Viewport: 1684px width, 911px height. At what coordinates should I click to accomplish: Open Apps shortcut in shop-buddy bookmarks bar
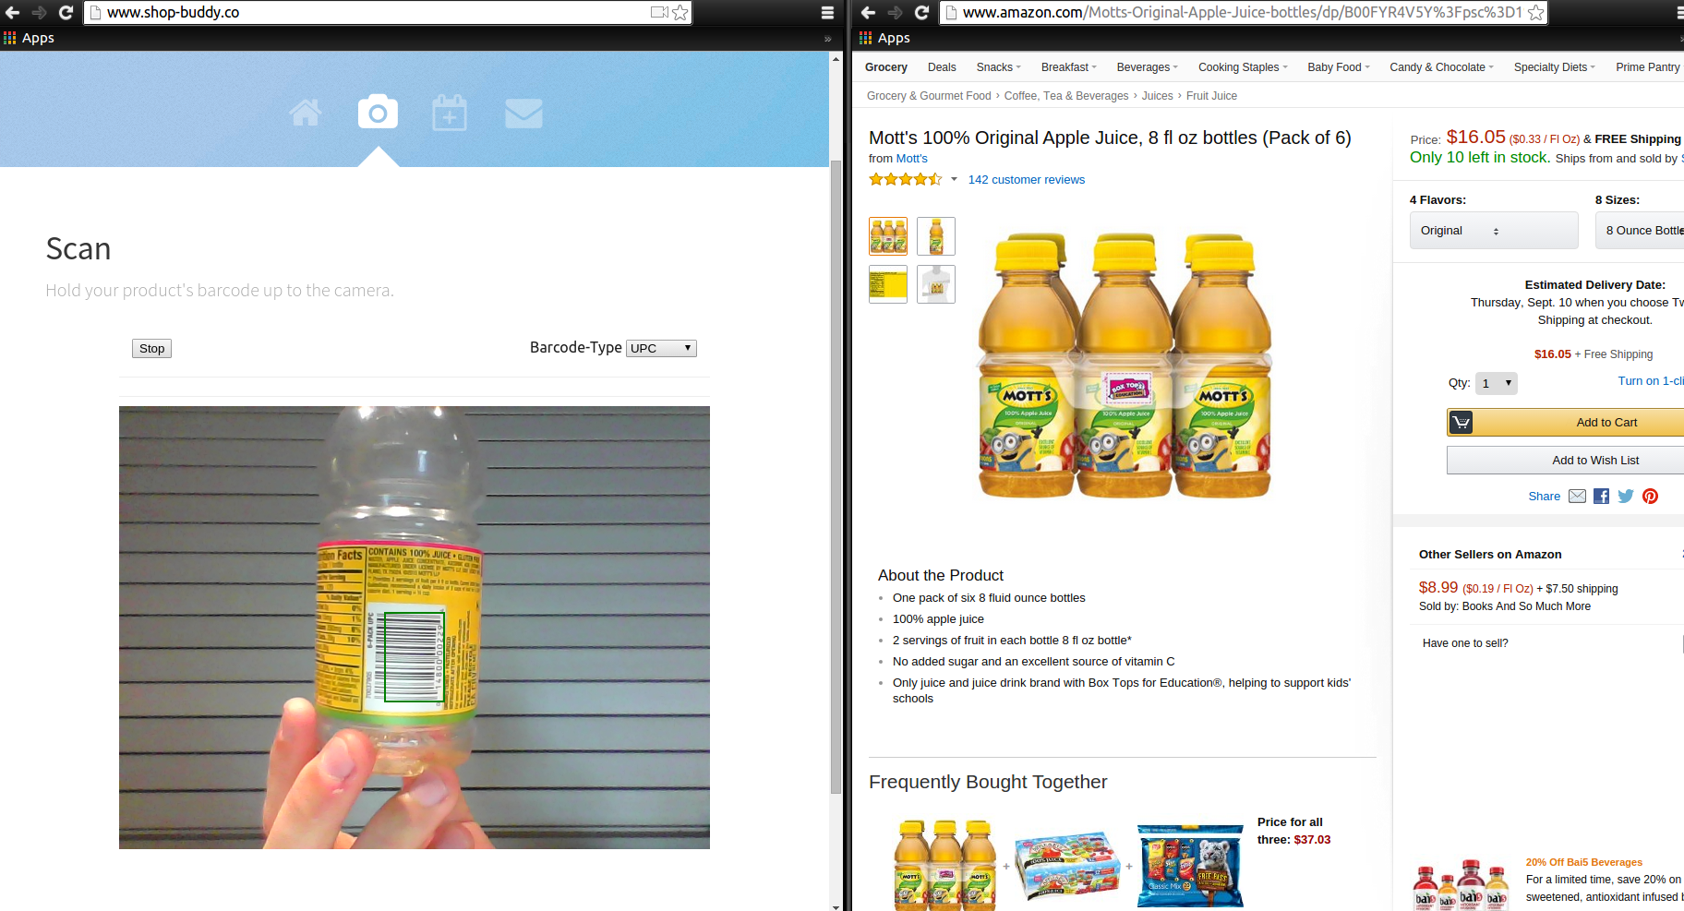[30, 38]
